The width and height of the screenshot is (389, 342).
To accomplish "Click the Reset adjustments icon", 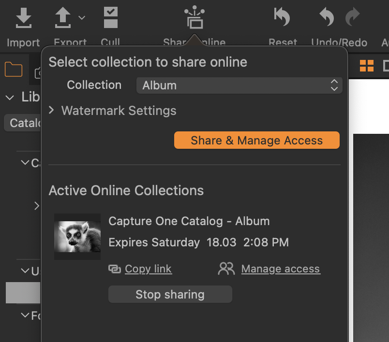I will click(x=282, y=16).
